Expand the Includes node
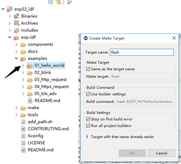181x164 pixels. tap(10, 30)
